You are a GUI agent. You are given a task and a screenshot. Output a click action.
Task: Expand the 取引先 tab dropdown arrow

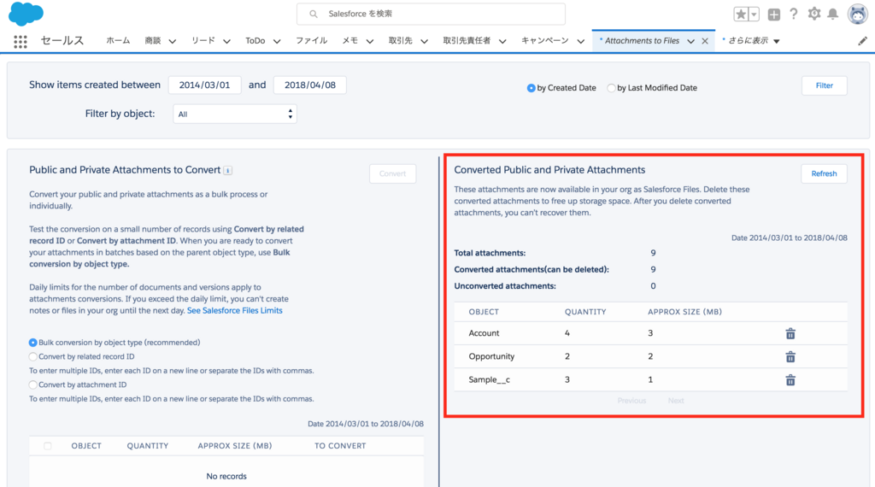click(x=424, y=41)
